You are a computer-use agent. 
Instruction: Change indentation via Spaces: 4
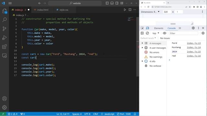77,114
